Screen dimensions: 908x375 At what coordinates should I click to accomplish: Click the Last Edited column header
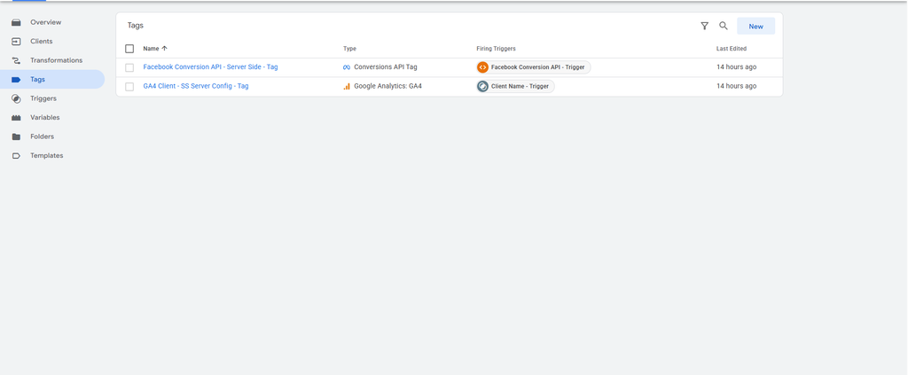coord(732,49)
